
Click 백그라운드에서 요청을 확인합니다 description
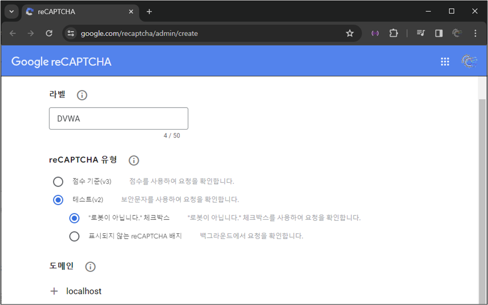[251, 236]
